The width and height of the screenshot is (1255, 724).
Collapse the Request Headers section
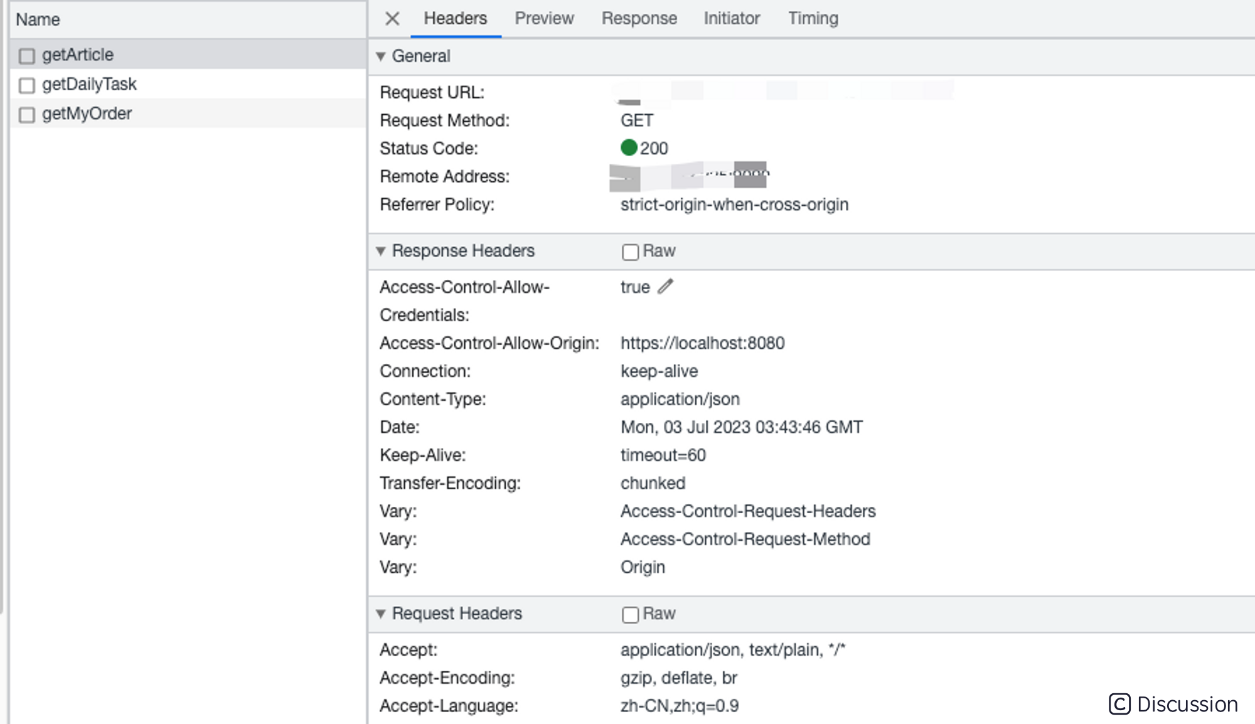[x=380, y=614]
